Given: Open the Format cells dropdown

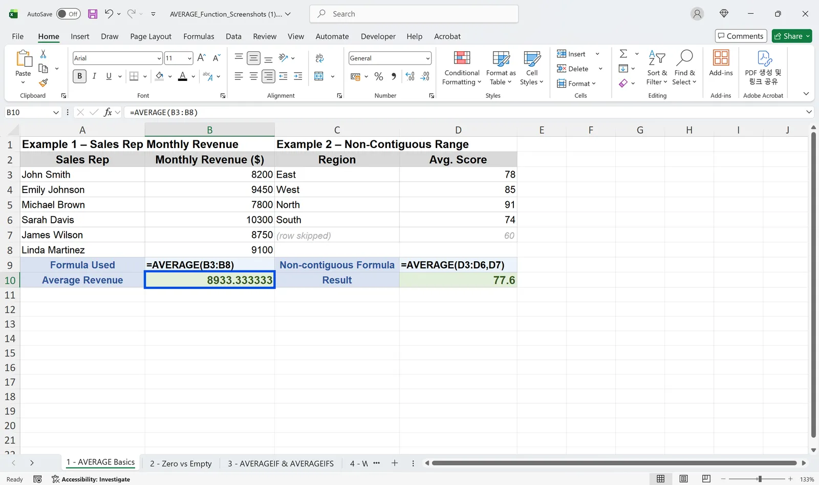Looking at the screenshot, I should tap(576, 83).
